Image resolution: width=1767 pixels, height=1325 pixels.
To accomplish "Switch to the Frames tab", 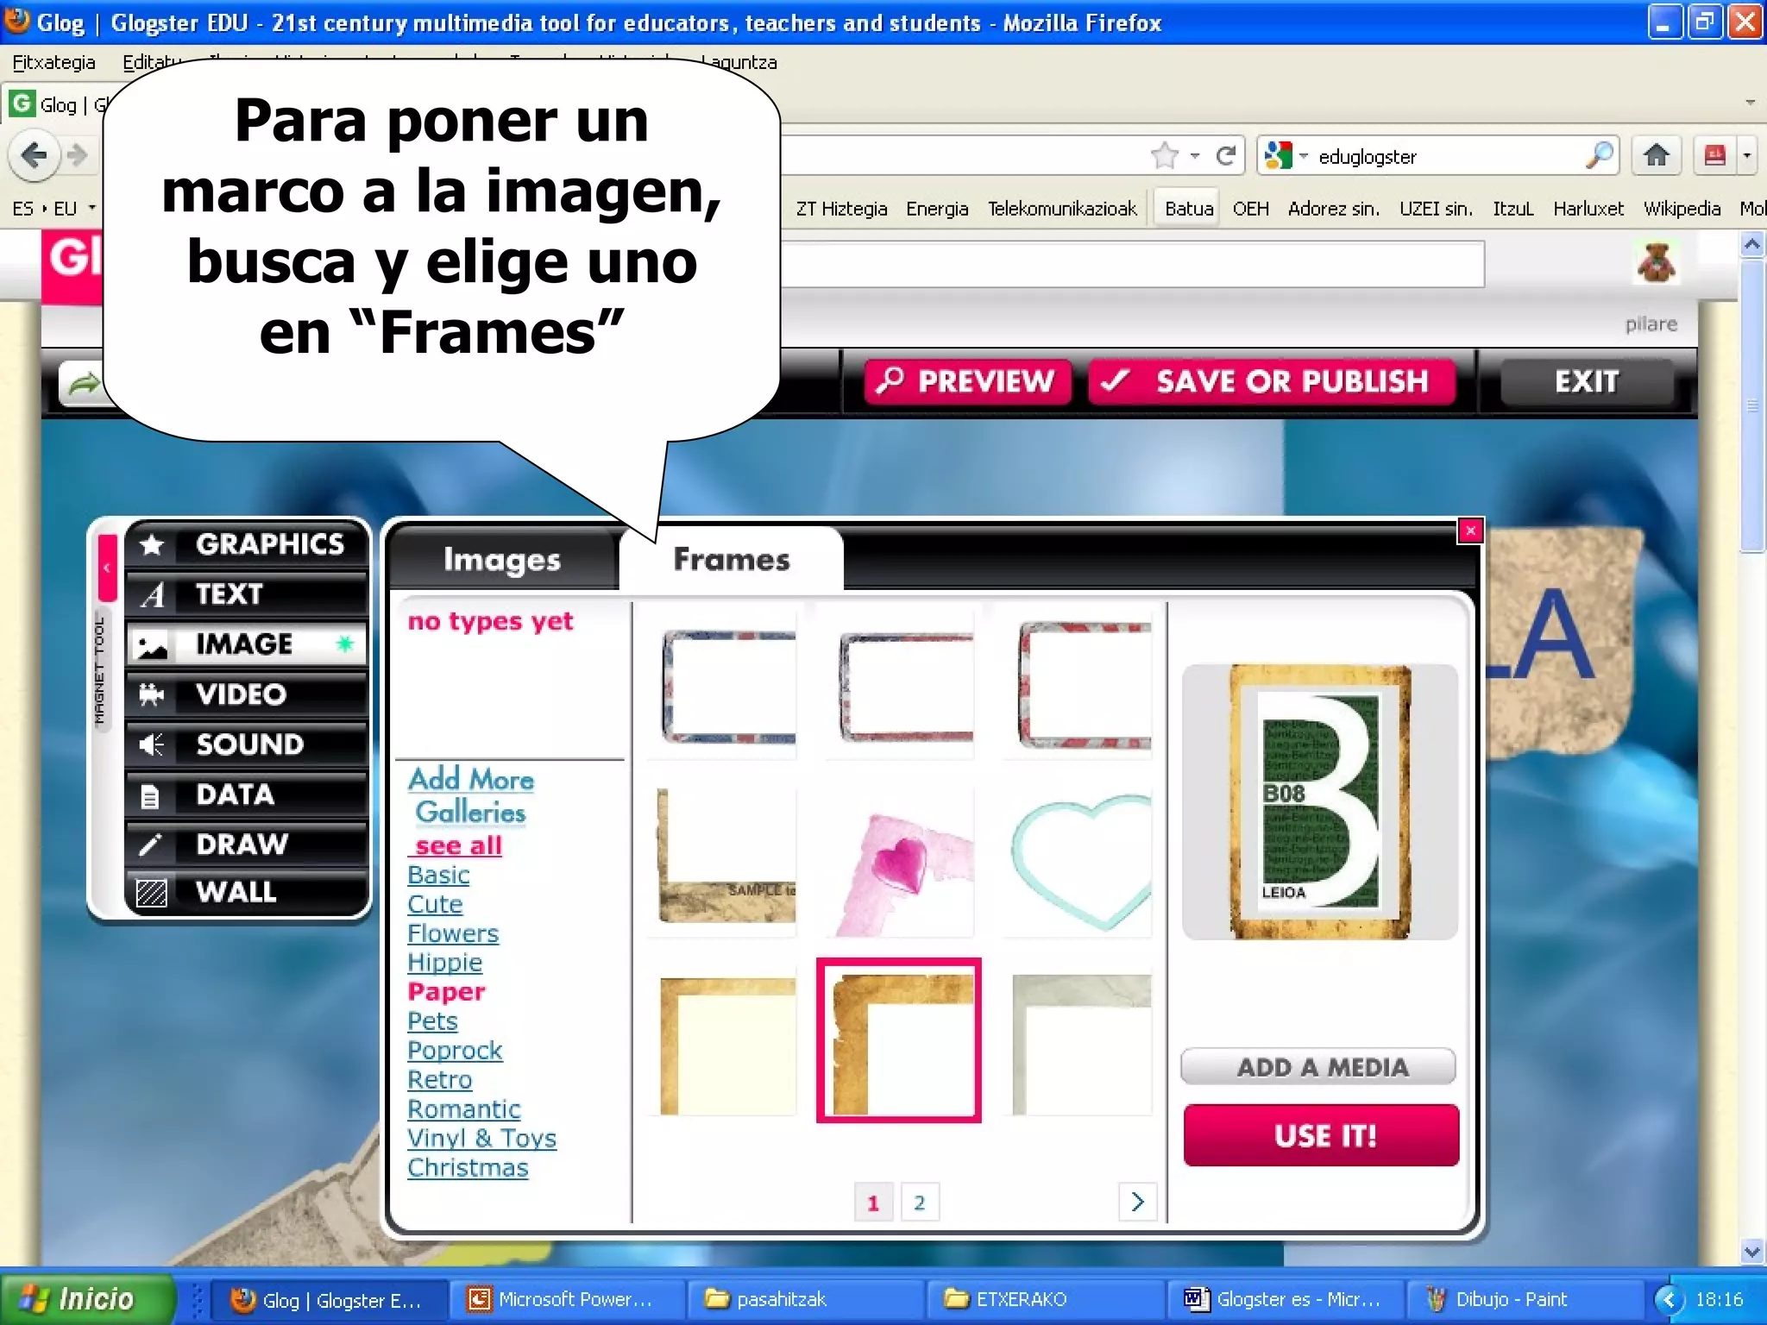I will 731,559.
